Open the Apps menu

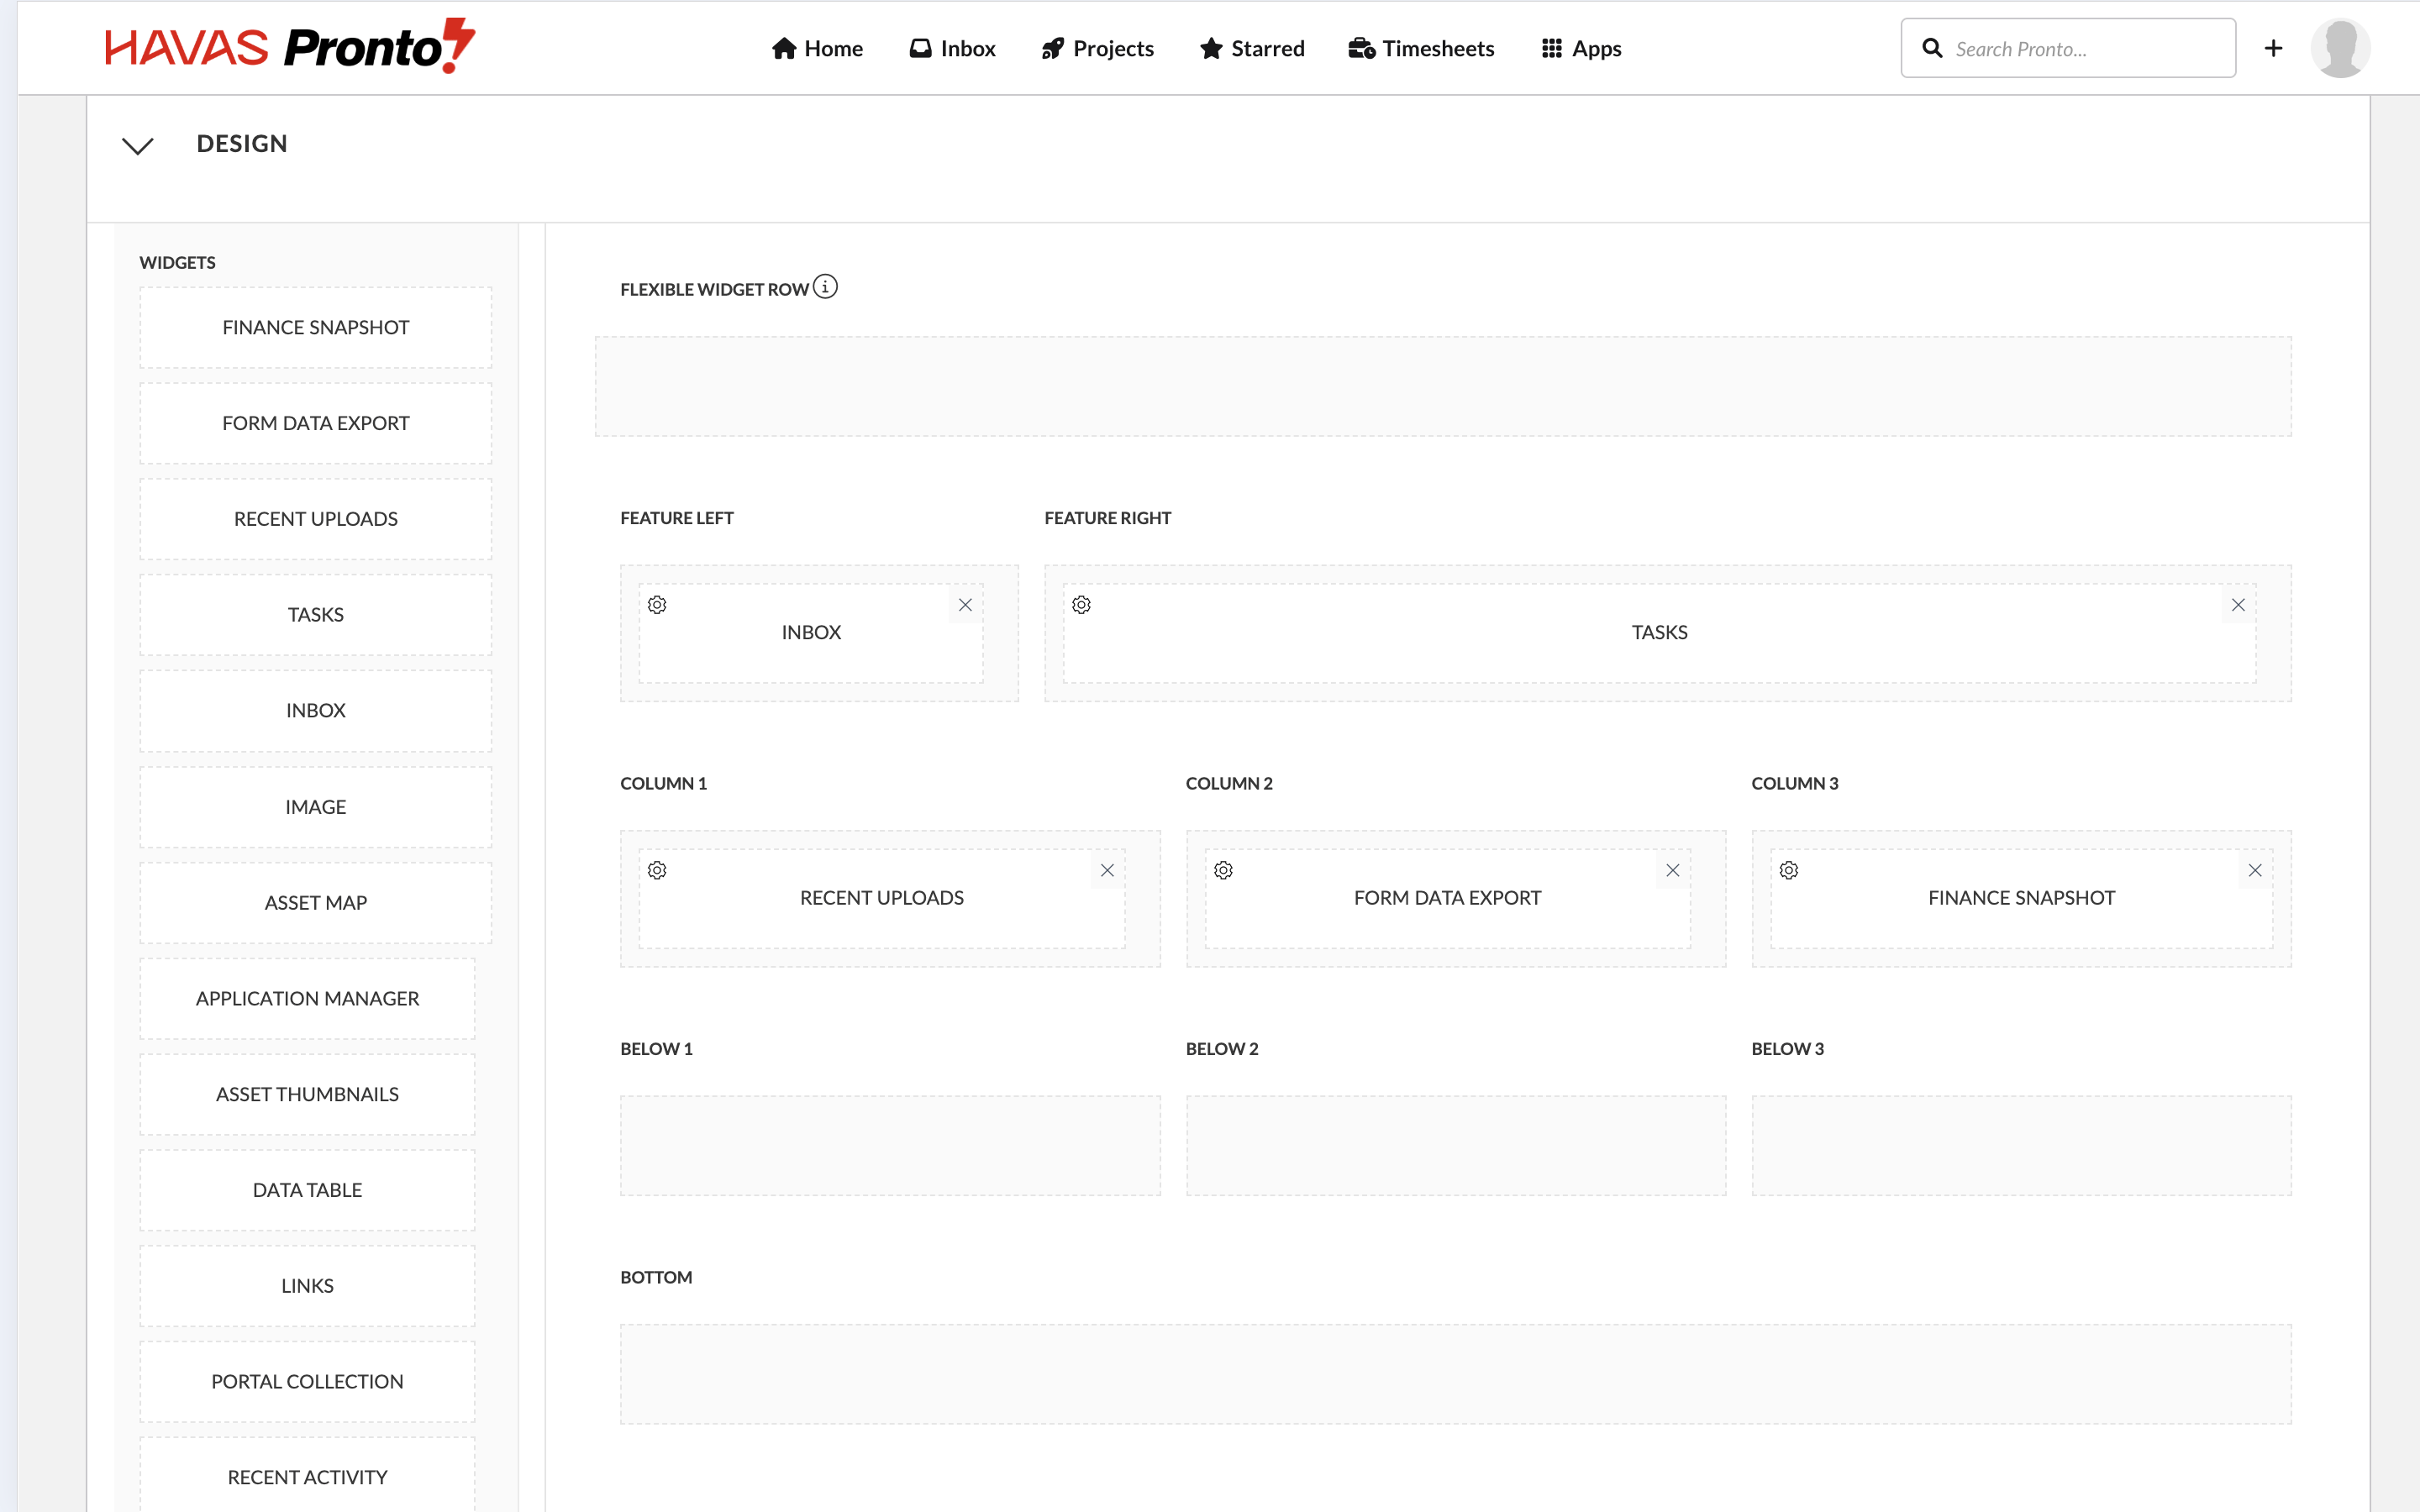click(x=1581, y=48)
